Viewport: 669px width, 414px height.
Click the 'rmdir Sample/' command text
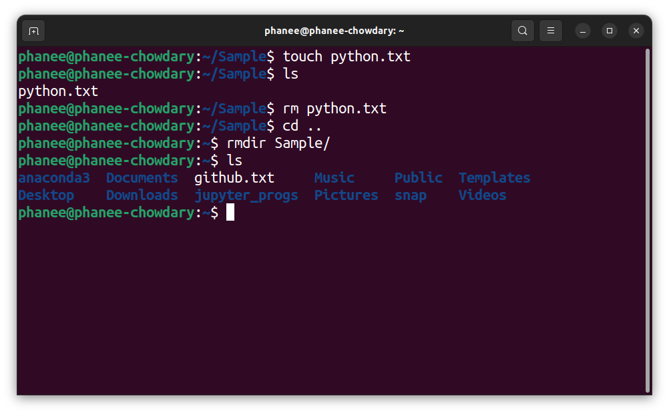[x=278, y=143]
